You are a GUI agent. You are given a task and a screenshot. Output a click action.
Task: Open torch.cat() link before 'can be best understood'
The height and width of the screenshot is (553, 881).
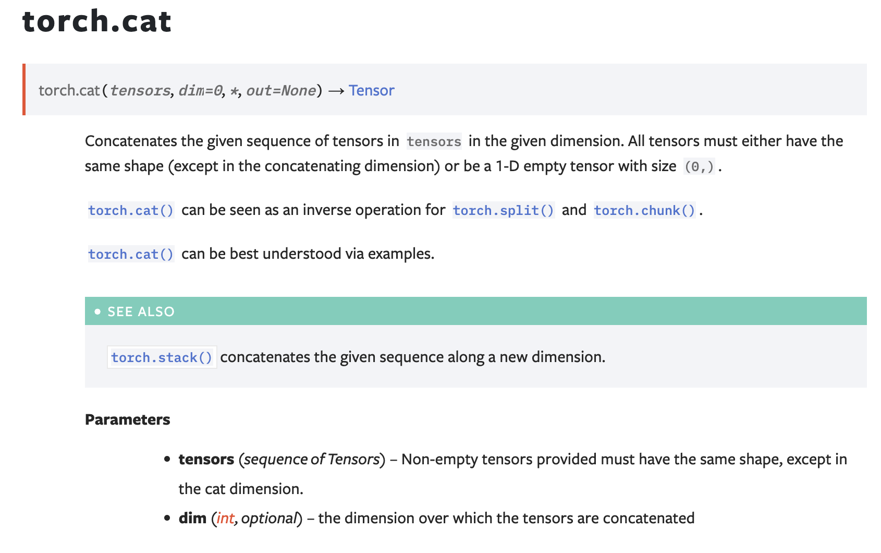[131, 254]
